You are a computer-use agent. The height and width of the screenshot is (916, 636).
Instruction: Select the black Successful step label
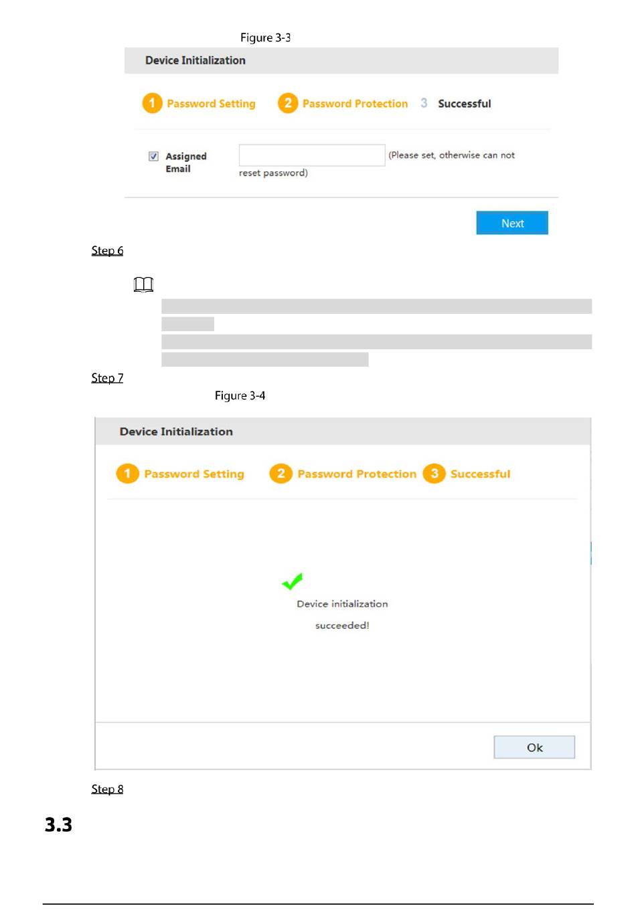point(465,104)
